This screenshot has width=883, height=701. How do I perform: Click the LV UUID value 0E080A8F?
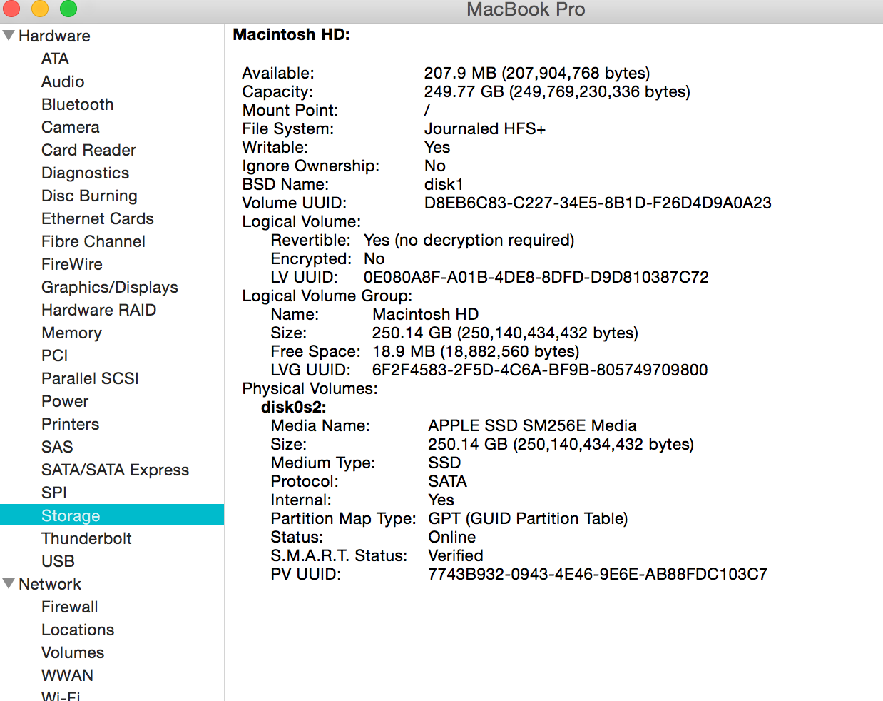coord(536,277)
